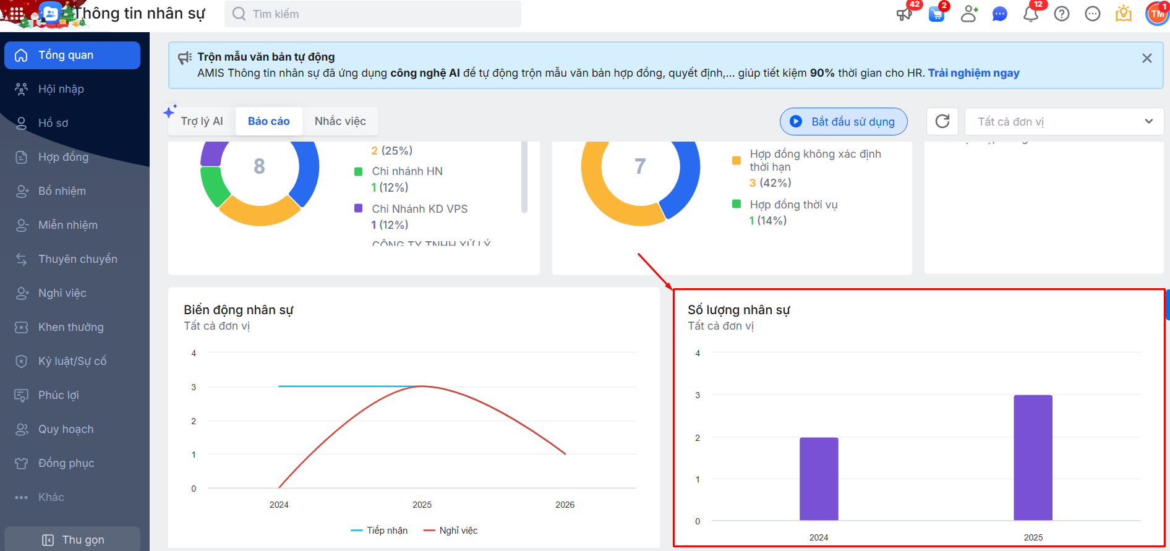
Task: Click the 2025 purple bar in chart
Action: 1033,458
